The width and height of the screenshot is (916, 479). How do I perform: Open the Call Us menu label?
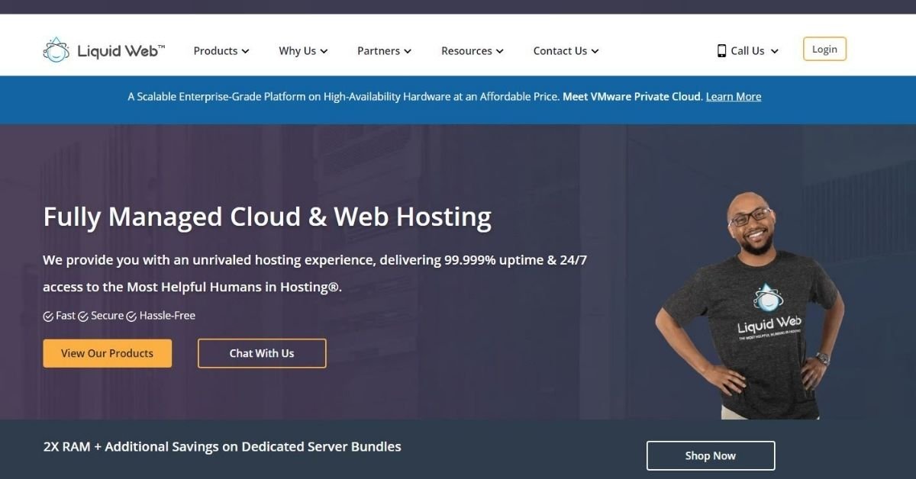[747, 51]
